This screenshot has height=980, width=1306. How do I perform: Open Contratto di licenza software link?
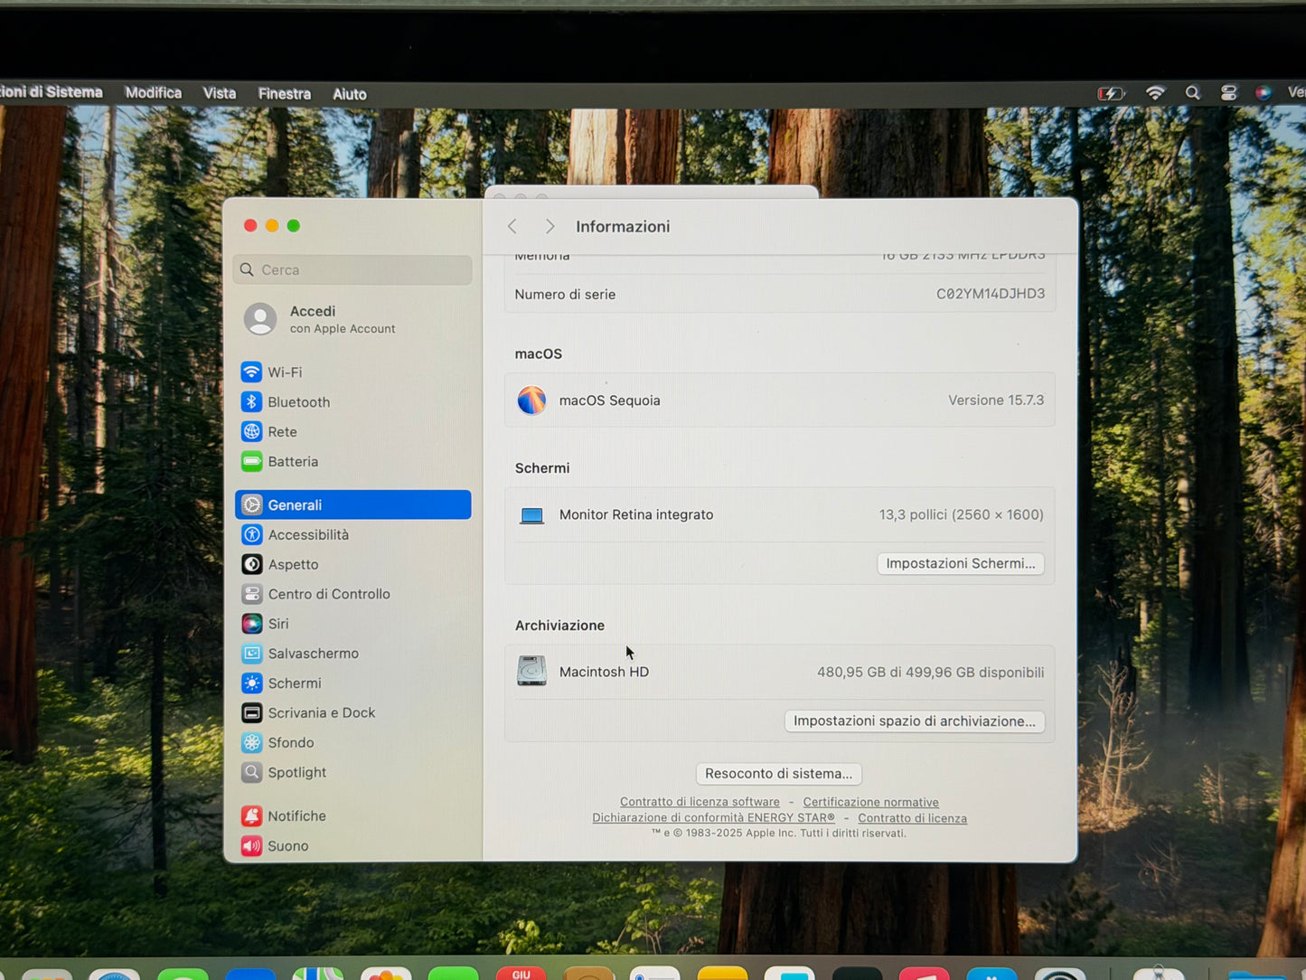[x=700, y=802]
